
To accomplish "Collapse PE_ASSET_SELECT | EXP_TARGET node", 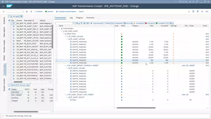I will click(x=65, y=95).
